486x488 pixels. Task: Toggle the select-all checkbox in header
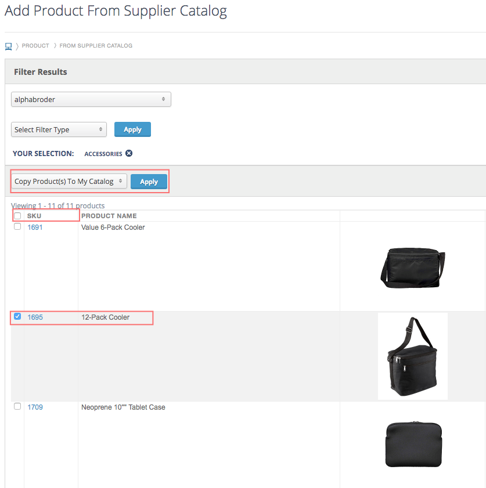click(17, 216)
